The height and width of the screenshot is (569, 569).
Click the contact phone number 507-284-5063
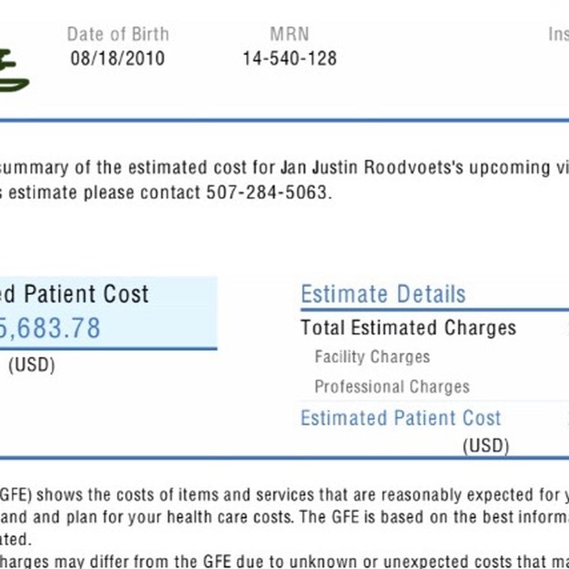267,192
